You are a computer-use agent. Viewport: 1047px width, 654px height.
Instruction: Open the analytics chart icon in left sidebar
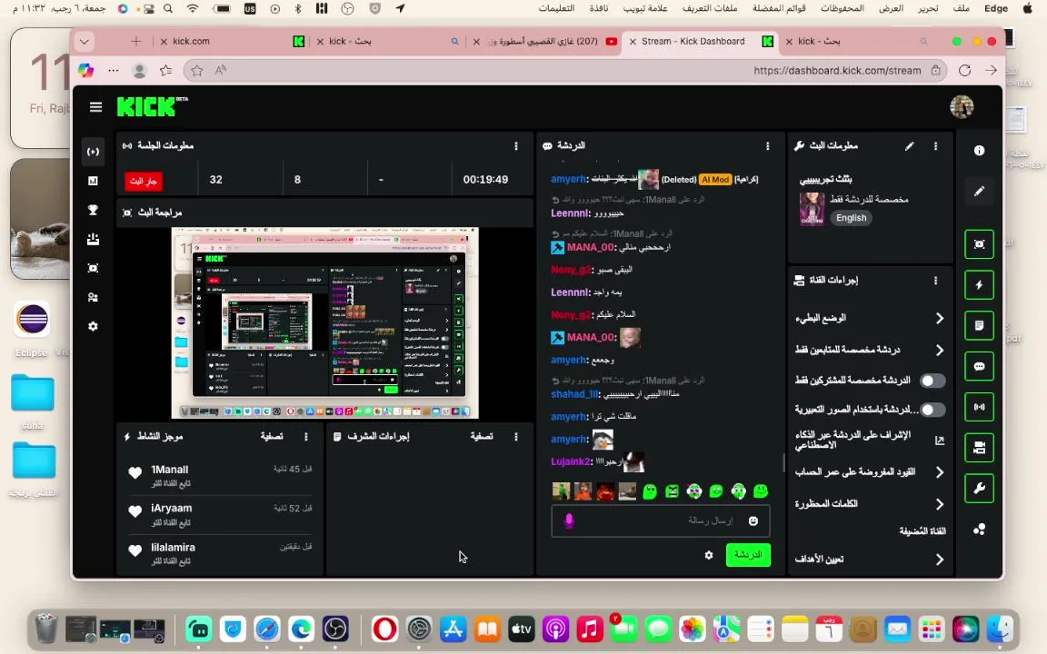coord(93,181)
